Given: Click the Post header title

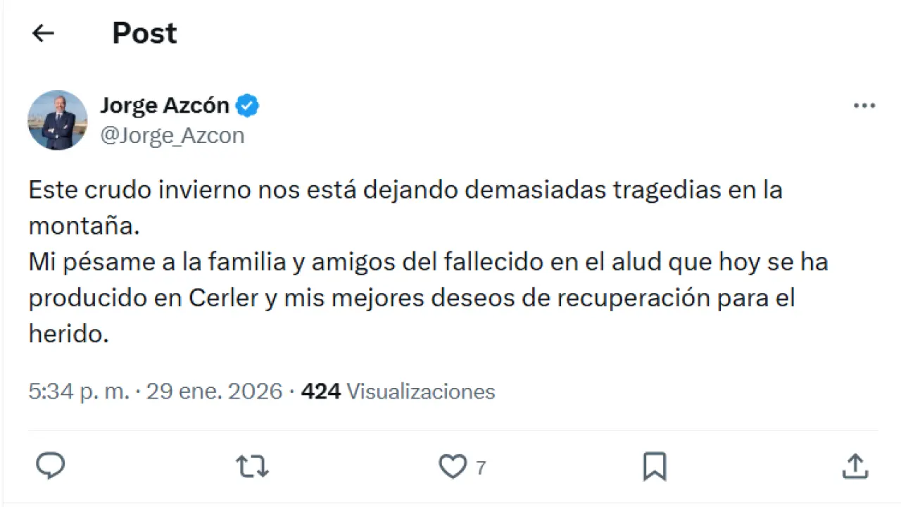Looking at the screenshot, I should (x=144, y=33).
